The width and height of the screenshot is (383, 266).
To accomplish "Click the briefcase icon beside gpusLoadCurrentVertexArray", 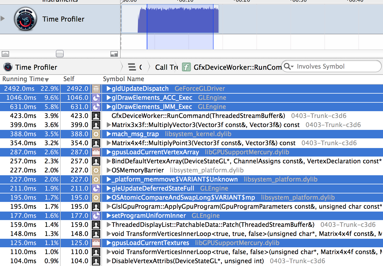I will [x=96, y=152].
